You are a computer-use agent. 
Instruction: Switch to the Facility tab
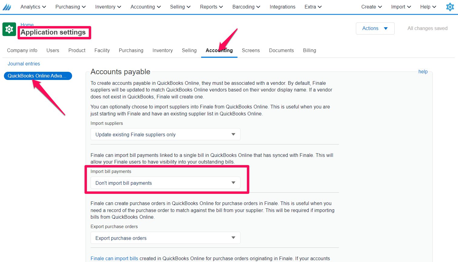pyautogui.click(x=102, y=50)
